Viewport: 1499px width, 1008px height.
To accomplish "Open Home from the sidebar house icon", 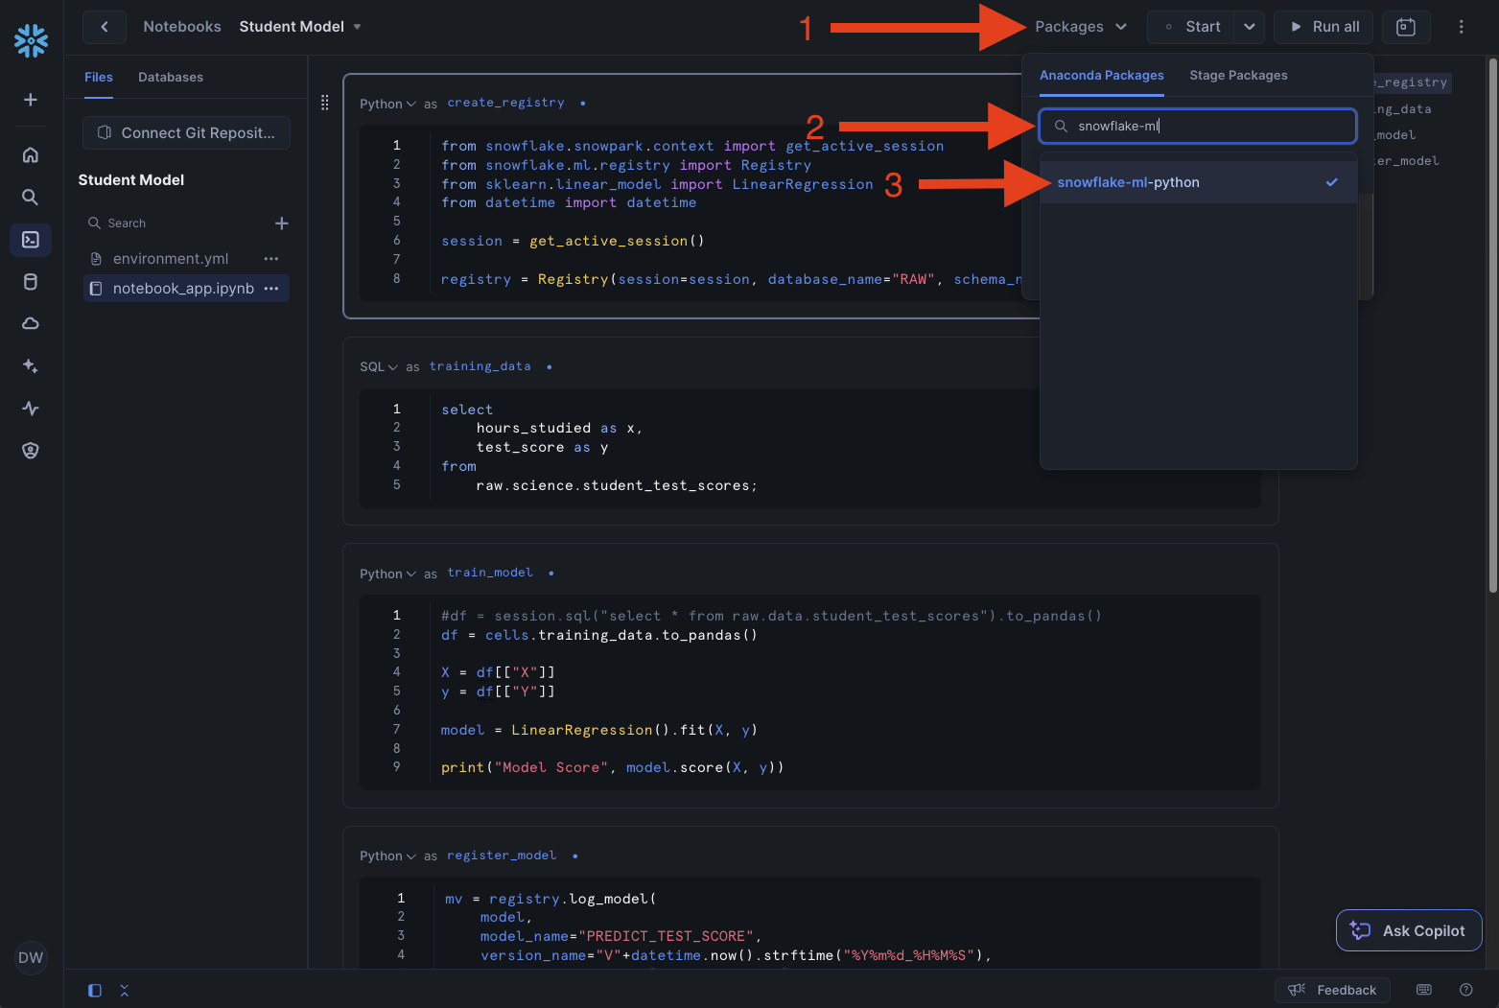I will click(31, 154).
